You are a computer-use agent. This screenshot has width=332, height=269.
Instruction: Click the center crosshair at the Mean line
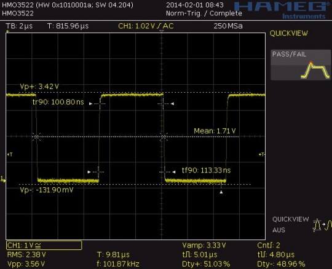click(x=163, y=137)
